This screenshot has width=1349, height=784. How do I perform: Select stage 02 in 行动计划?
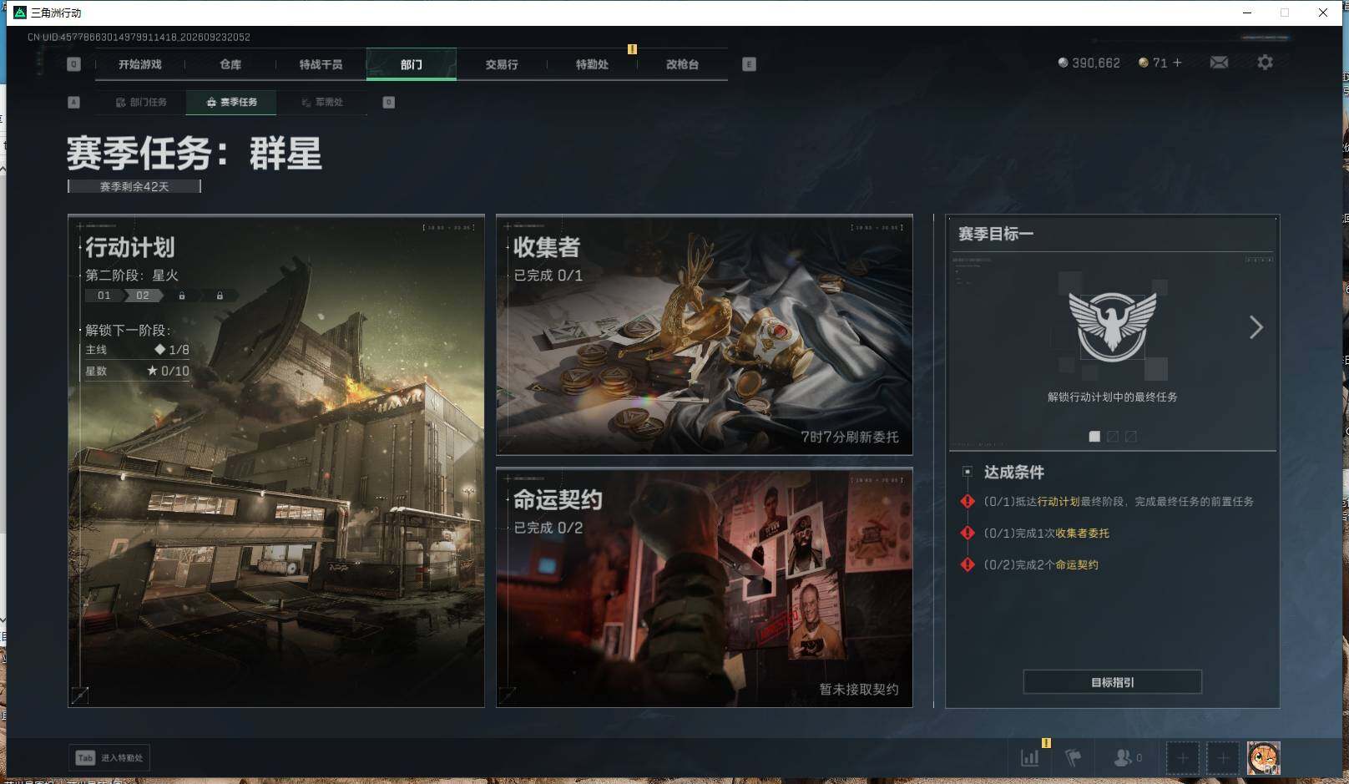[143, 296]
